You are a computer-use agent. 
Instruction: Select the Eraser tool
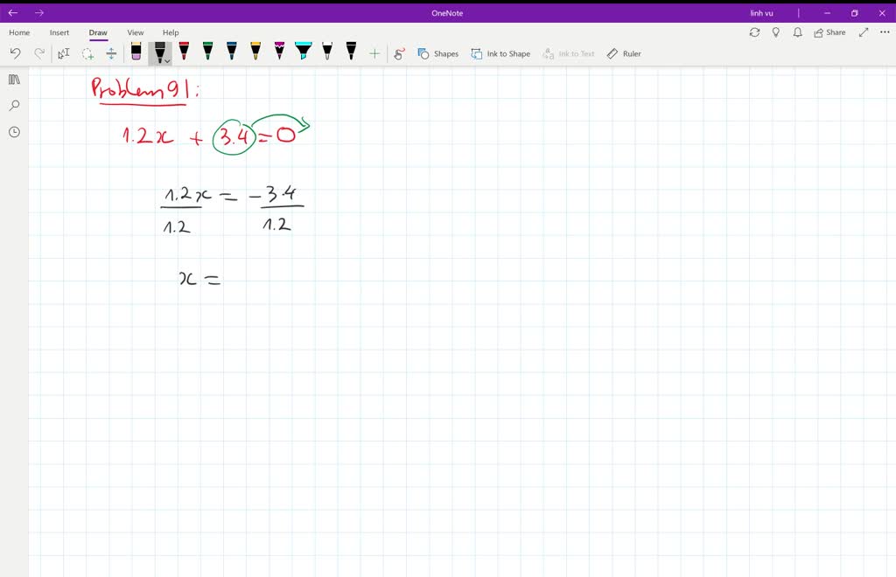click(136, 52)
